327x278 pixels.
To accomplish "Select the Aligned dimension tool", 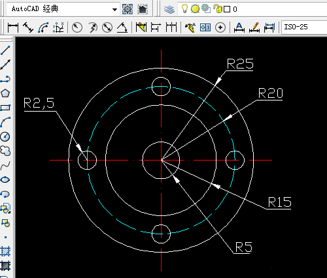I will (x=28, y=27).
